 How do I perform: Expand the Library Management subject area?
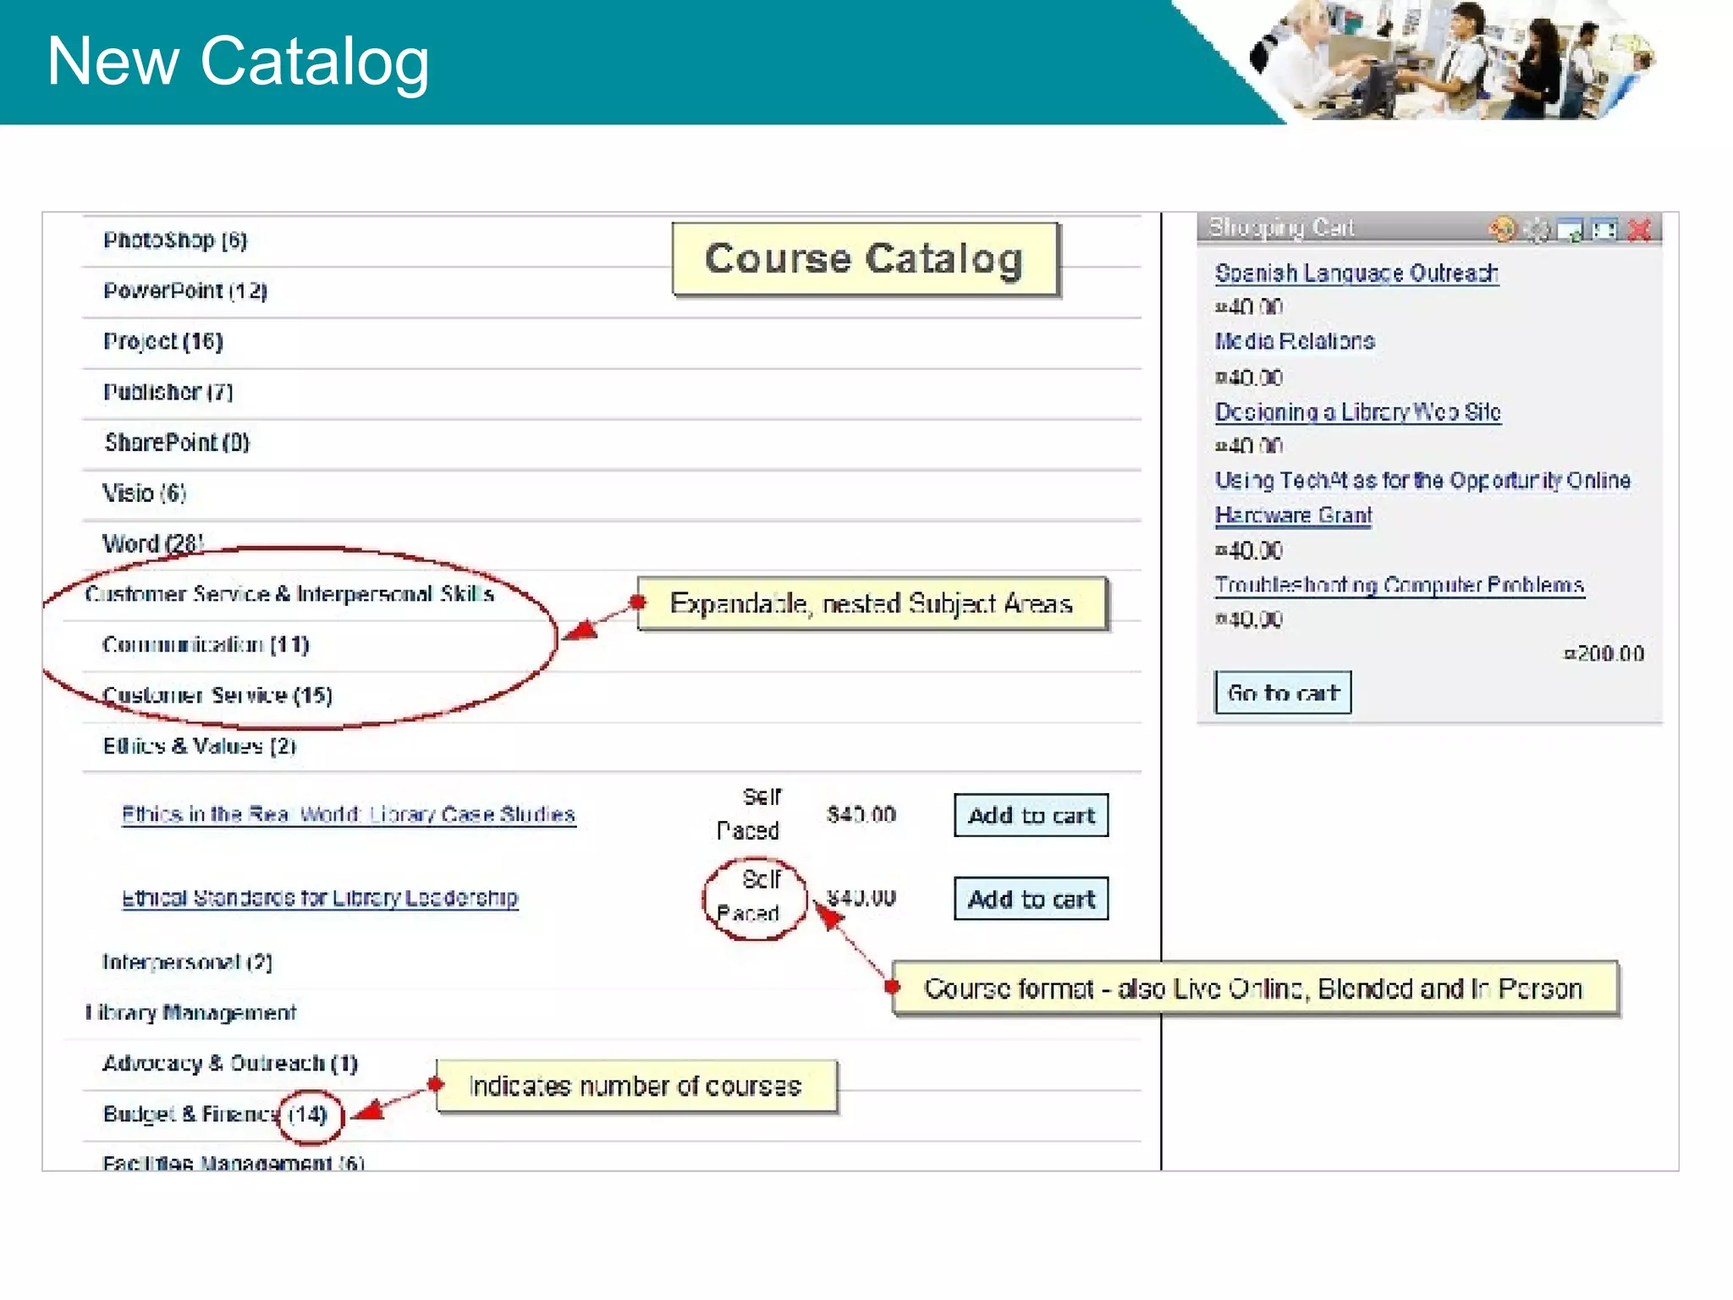click(191, 1012)
